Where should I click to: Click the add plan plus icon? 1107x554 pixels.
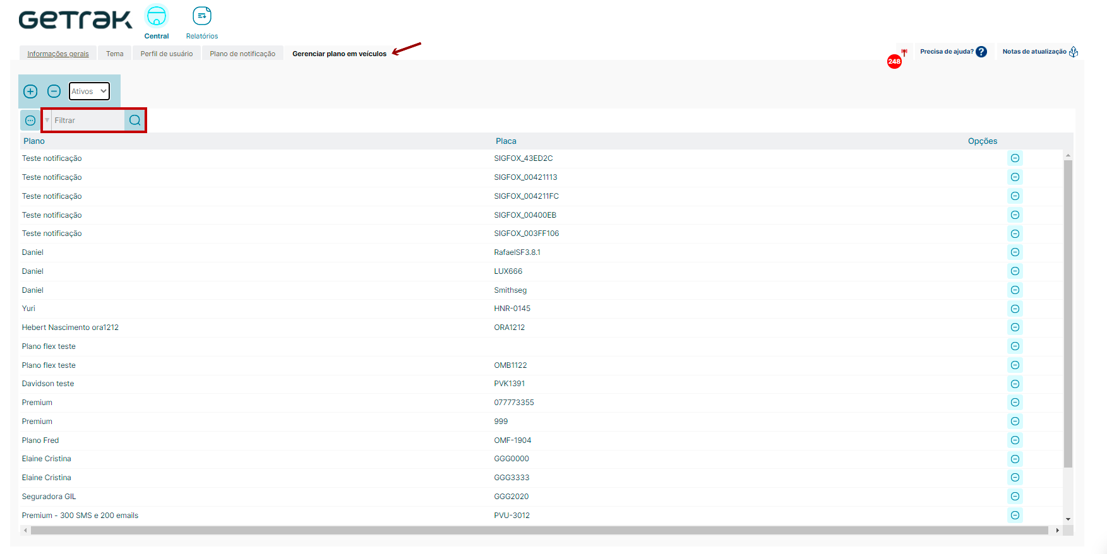(x=30, y=91)
